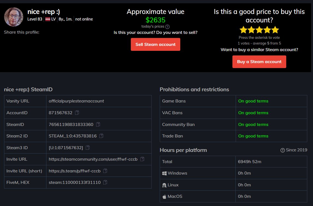
Task: Click the FiveM, HEX row label
Action: pos(18,182)
